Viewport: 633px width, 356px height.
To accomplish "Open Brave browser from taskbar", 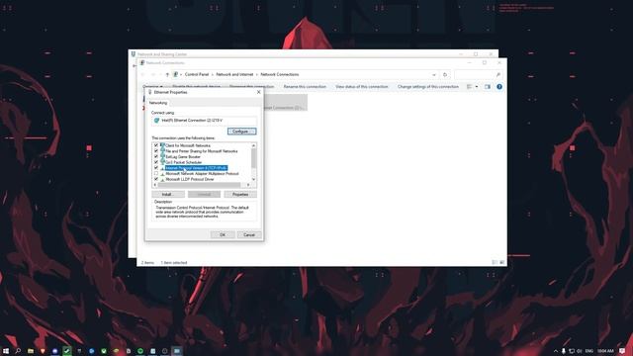I will click(43, 351).
